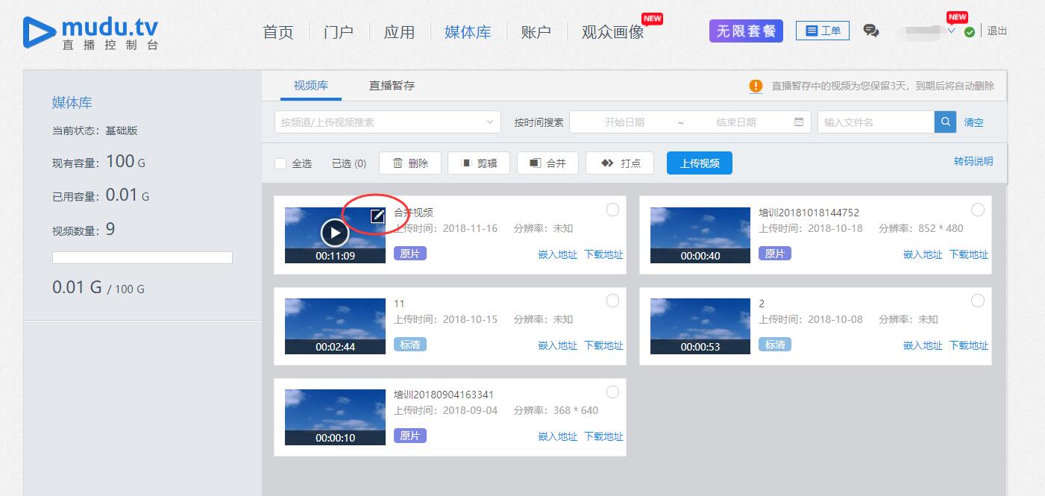Click the 无限套餐 purple banner
This screenshot has width=1045, height=496.
[746, 31]
